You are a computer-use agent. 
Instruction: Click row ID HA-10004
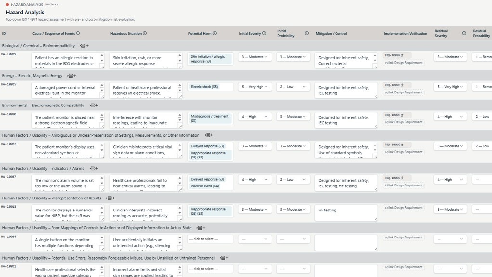pyautogui.click(x=9, y=237)
